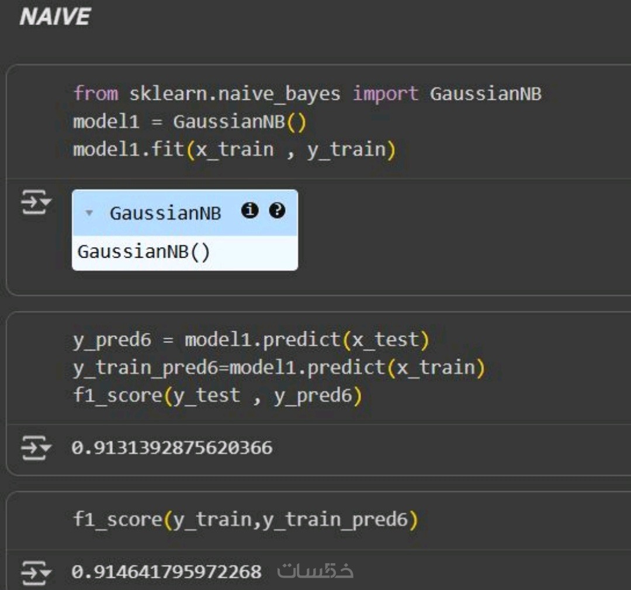Click the model1.fit(x_train , y_train) line
Viewport: 631px width, 590px height.
(234, 150)
